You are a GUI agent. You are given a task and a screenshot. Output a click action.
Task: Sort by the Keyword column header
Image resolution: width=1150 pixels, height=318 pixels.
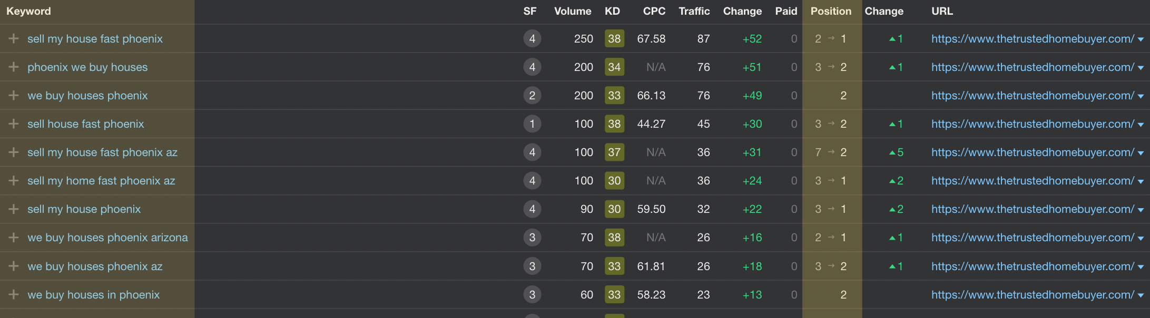[28, 11]
